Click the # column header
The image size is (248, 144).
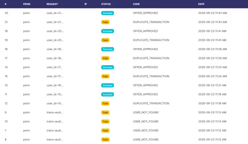(6, 4)
